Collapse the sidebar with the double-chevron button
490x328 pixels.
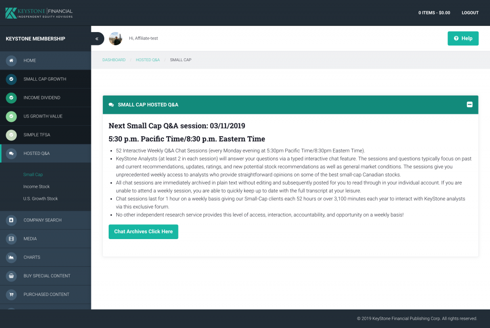[97, 39]
